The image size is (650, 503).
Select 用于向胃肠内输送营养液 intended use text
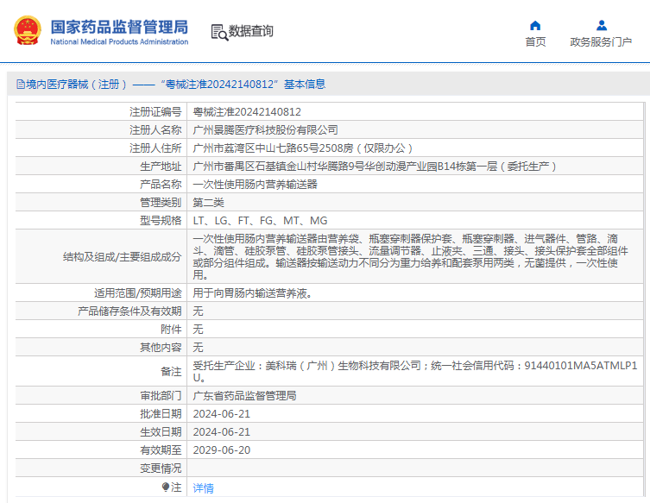click(x=252, y=293)
